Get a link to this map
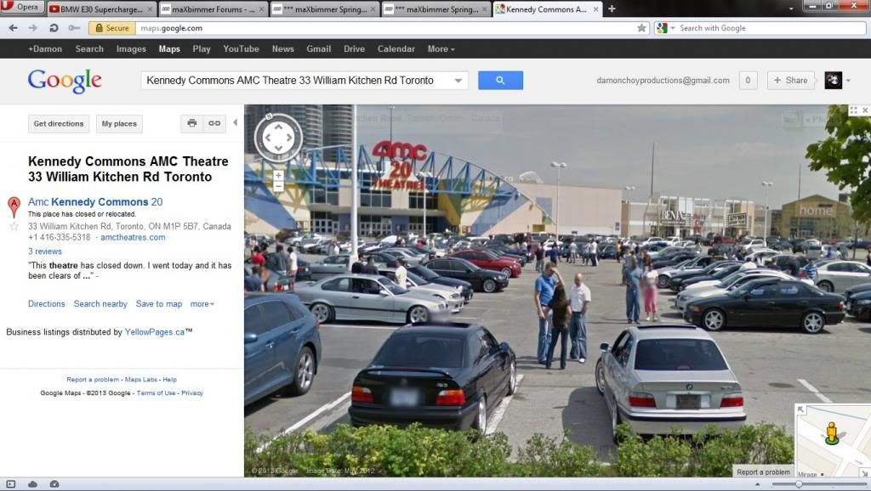Image resolution: width=871 pixels, height=491 pixels. (x=214, y=123)
